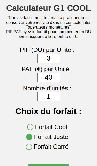Click the "conserver votre activité" description line
Screen dimensions: 97x166
click(x=49, y=22)
